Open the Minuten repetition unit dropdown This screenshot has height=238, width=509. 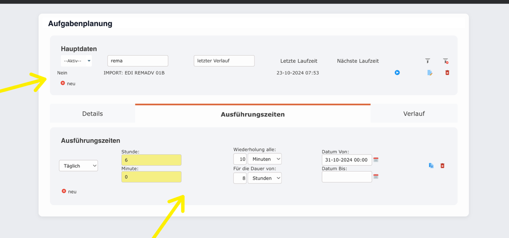pos(265,159)
